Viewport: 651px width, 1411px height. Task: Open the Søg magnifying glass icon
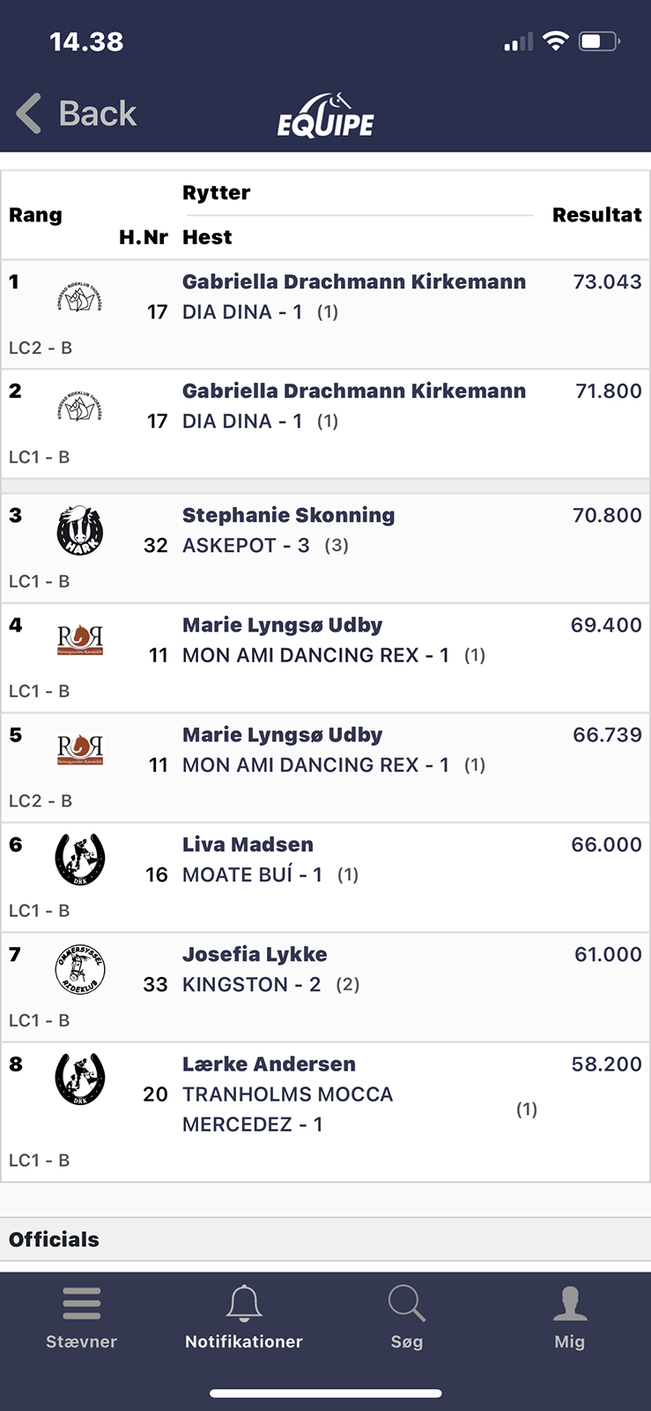pyautogui.click(x=406, y=1303)
